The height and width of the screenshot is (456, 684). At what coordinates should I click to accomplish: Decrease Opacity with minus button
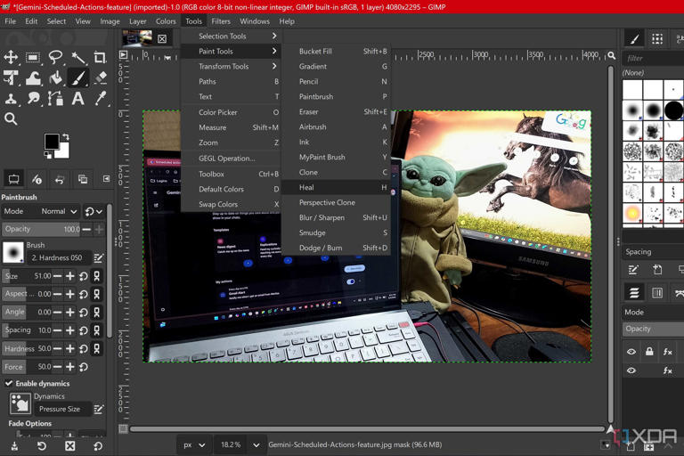tap(86, 229)
